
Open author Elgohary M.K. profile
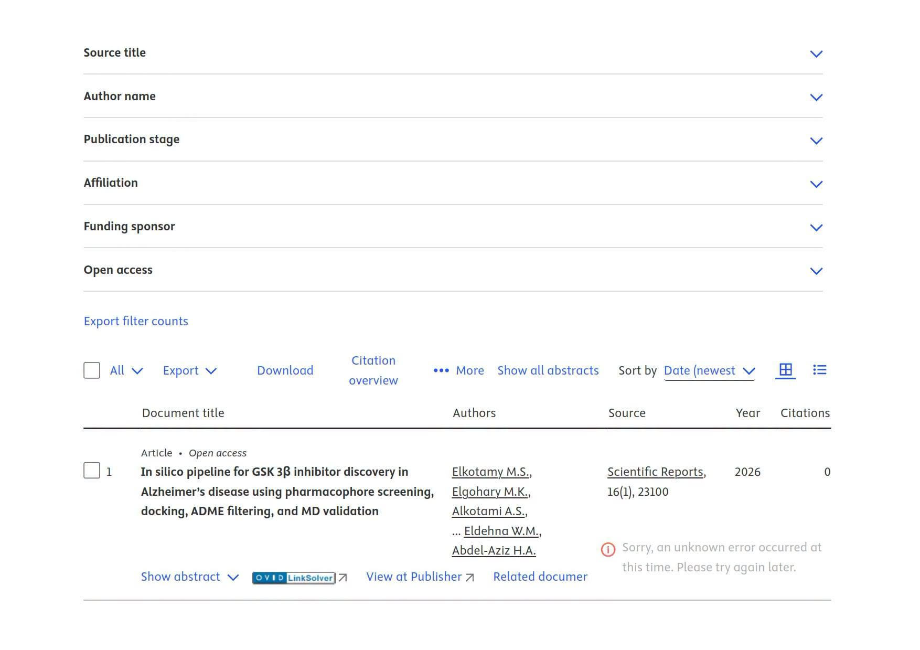[490, 492]
